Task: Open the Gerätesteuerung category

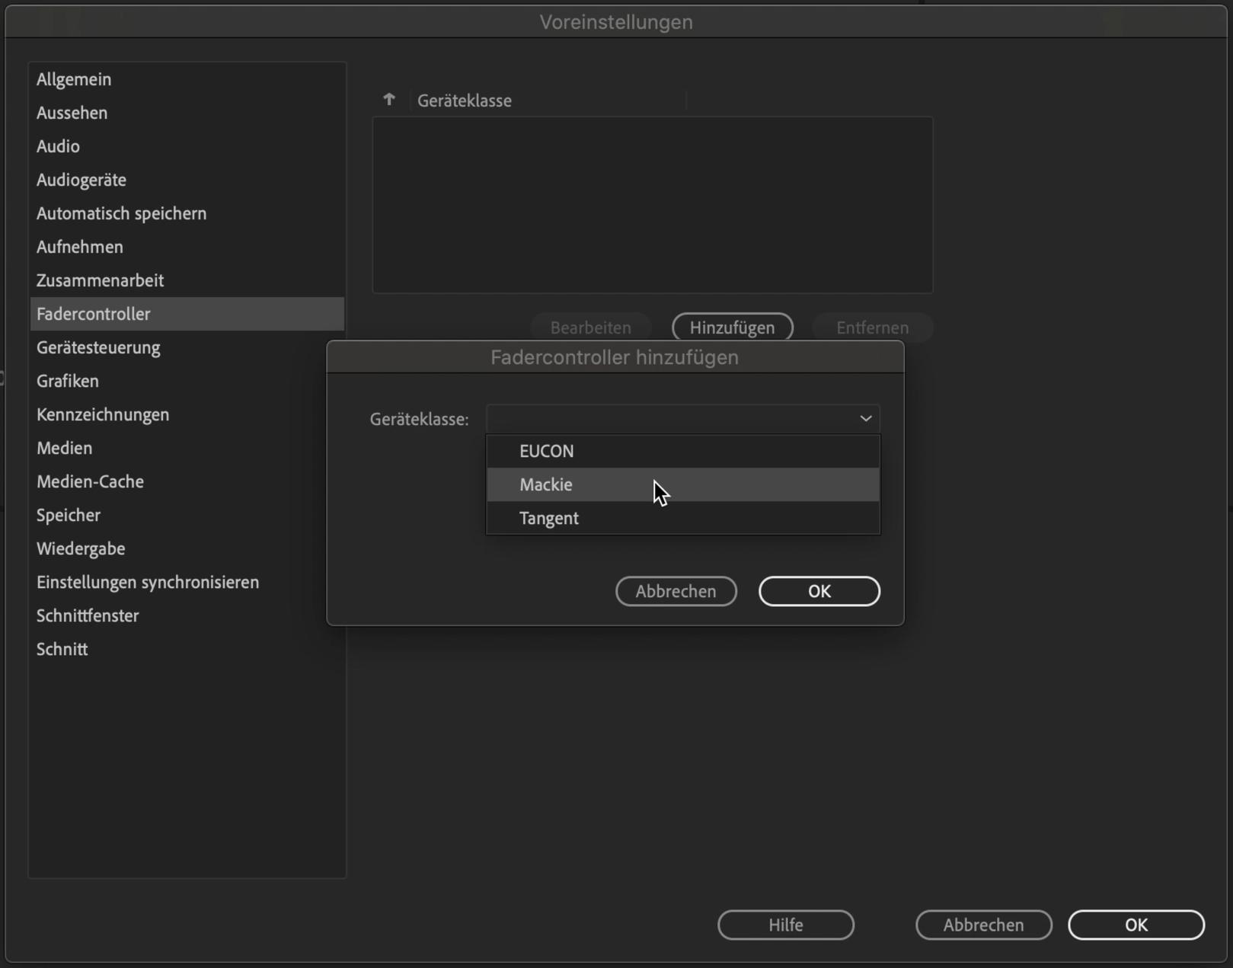Action: tap(98, 347)
